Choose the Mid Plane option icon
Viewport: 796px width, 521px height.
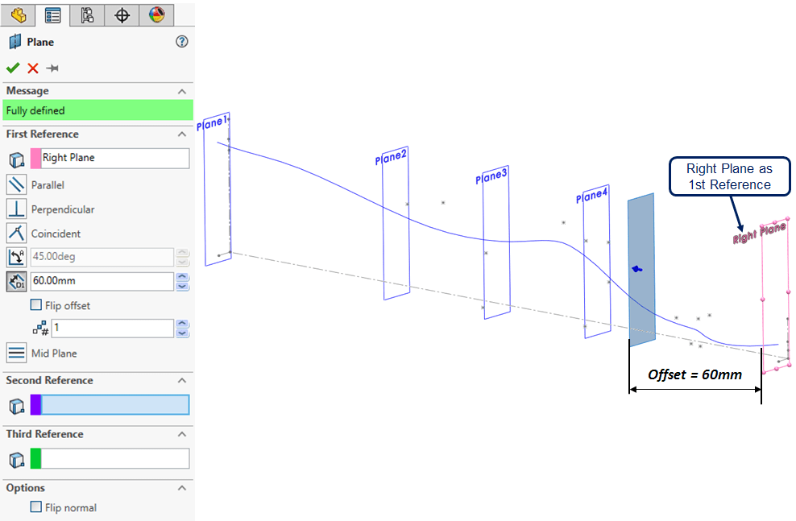pyautogui.click(x=16, y=353)
